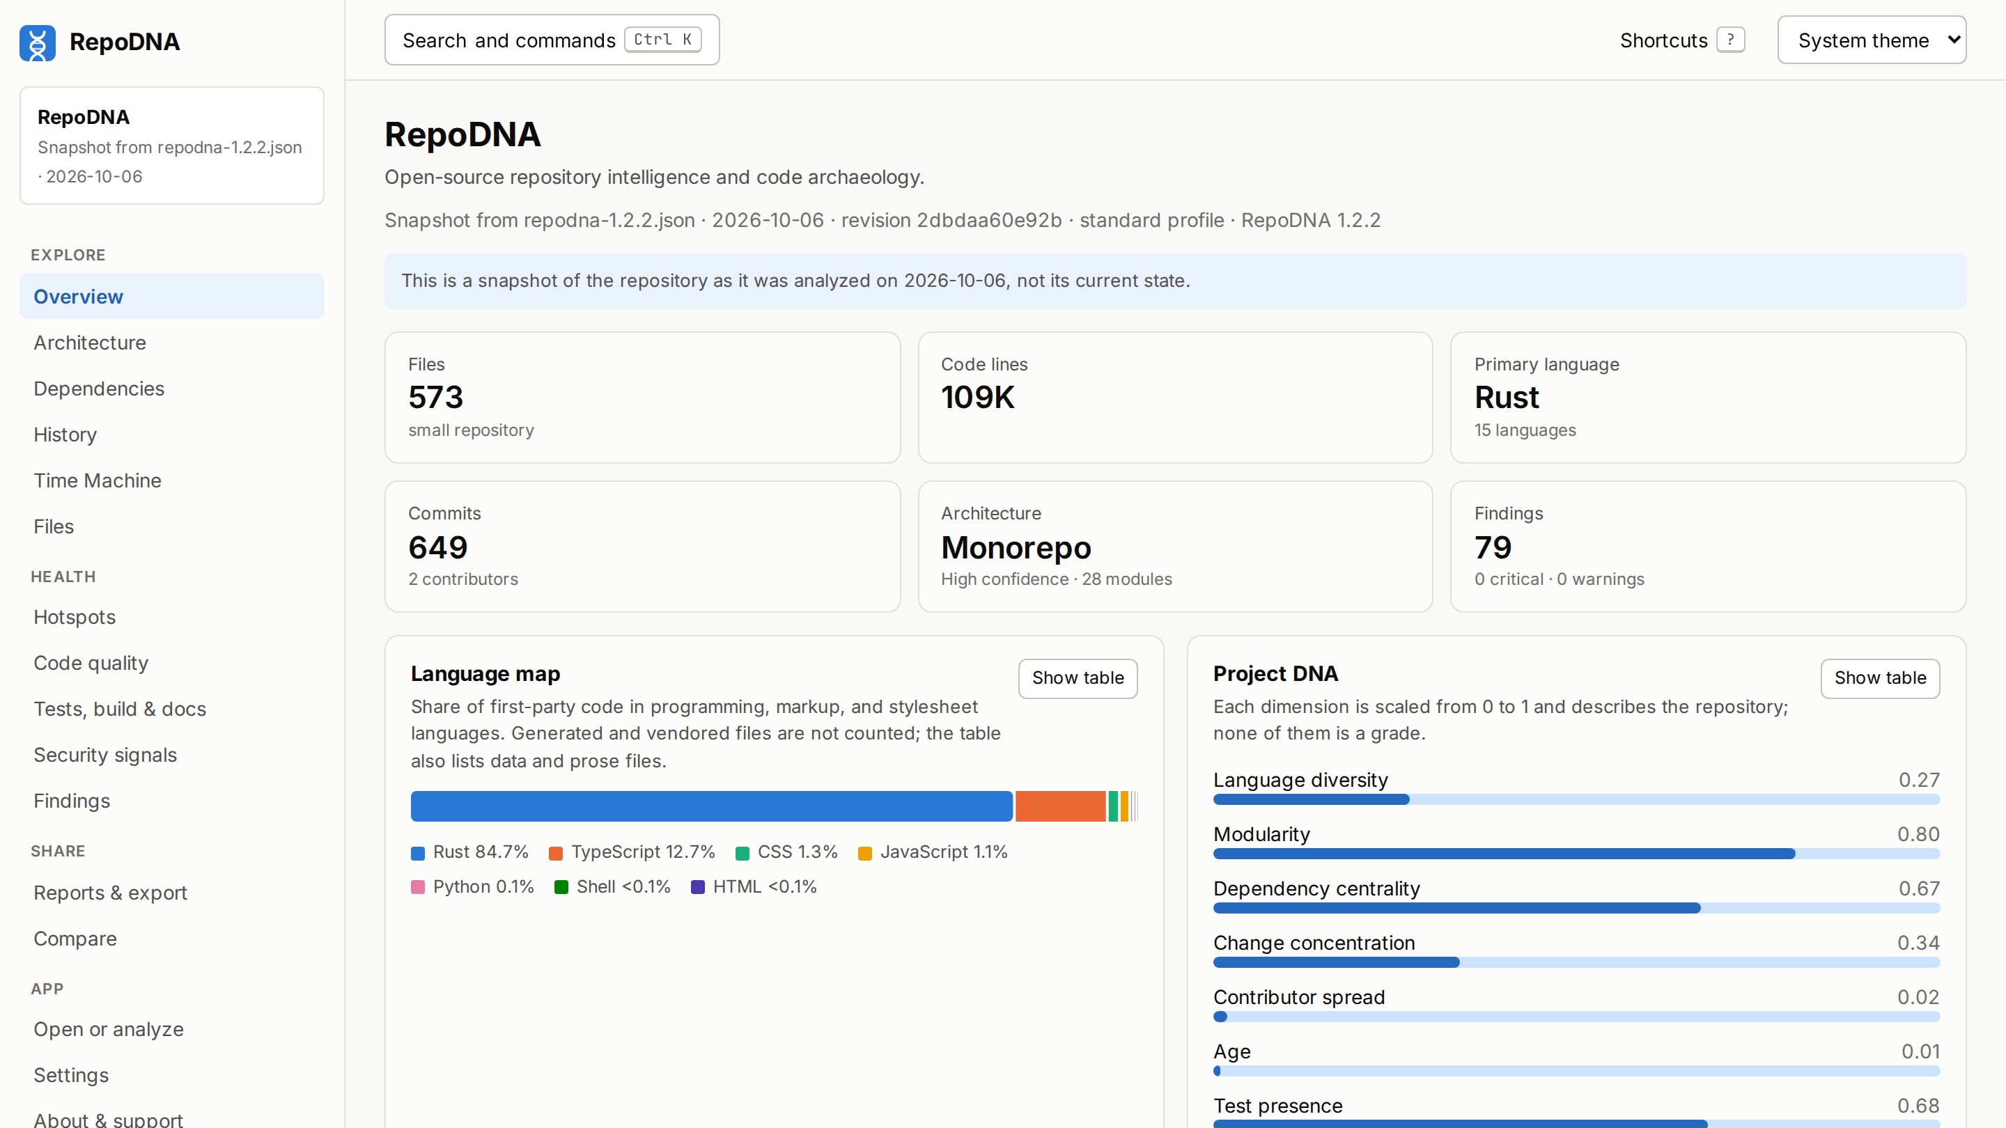The width and height of the screenshot is (2006, 1128).
Task: View Hotspots under Health
Action: 171,616
